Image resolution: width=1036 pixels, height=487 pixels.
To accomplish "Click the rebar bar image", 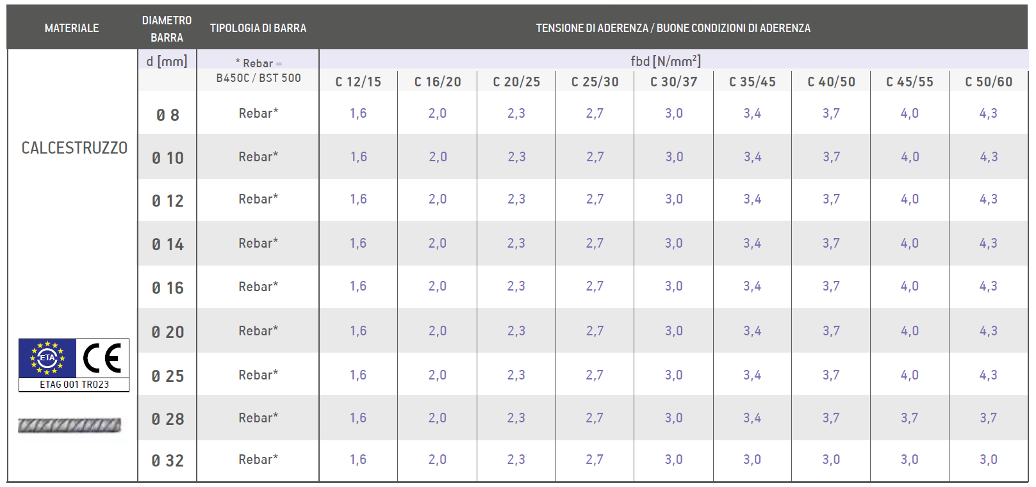I will pyautogui.click(x=70, y=425).
